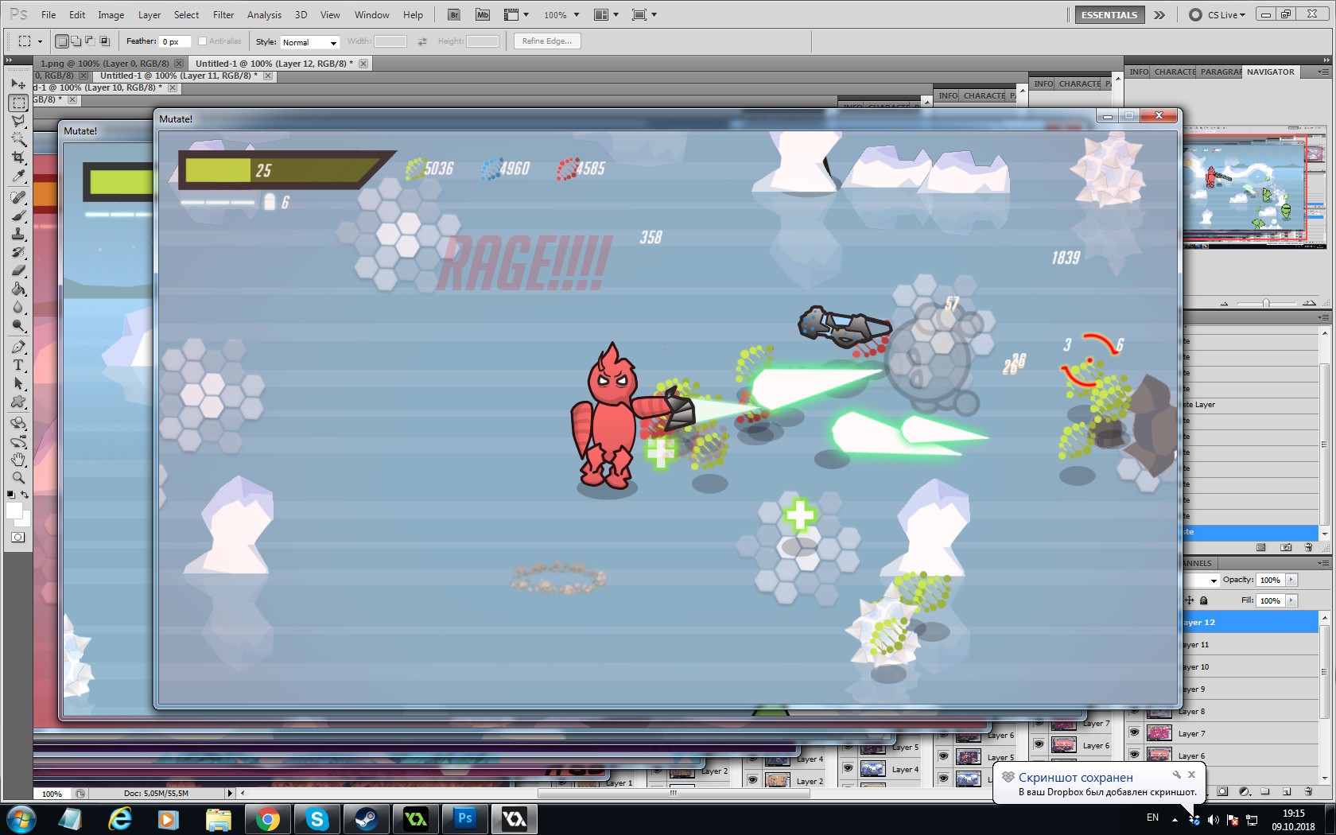1336x835 pixels.
Task: Hide Layer 7 using its eye icon
Action: click(1134, 733)
